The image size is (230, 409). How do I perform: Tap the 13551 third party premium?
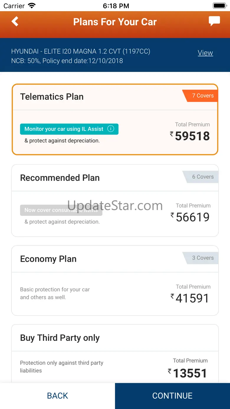pos(190,374)
